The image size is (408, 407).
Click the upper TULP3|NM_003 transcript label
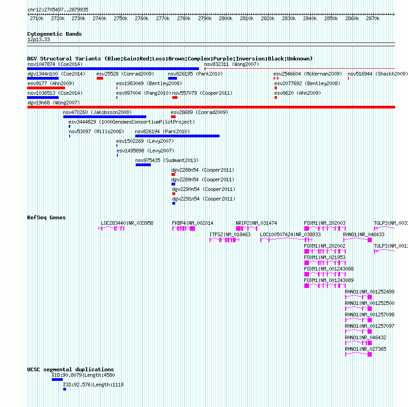[x=391, y=223]
